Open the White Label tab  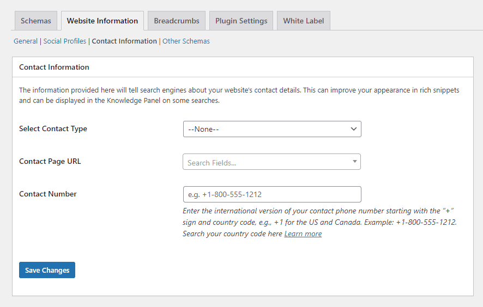303,21
